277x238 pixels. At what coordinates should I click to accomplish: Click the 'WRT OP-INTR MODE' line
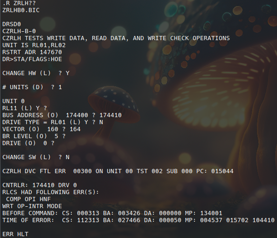coord(32,206)
